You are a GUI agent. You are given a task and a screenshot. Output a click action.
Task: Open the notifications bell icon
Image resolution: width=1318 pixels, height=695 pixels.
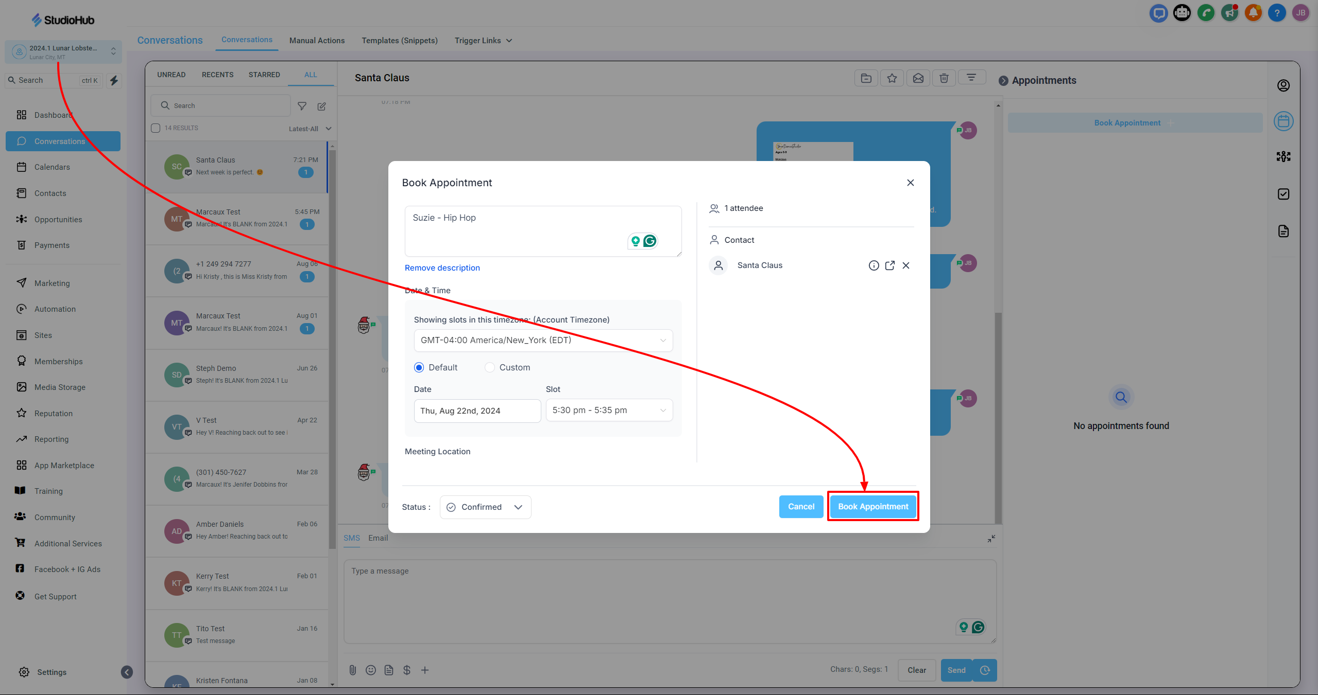(1253, 13)
